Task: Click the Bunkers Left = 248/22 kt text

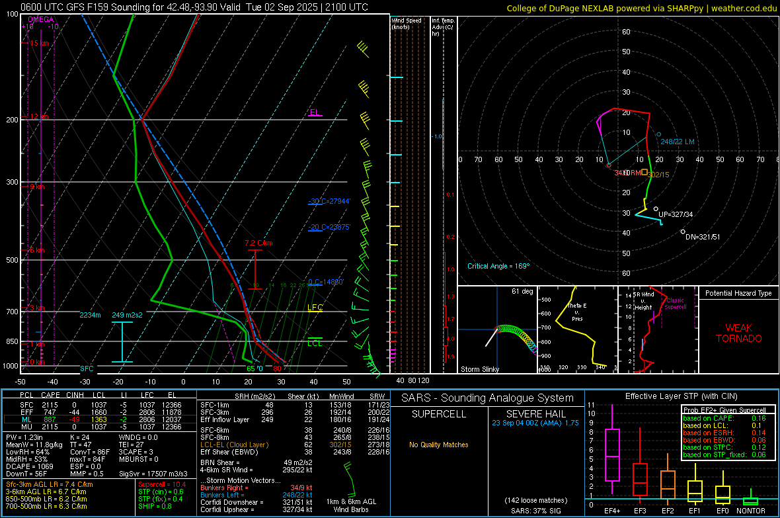Action: 256,495
